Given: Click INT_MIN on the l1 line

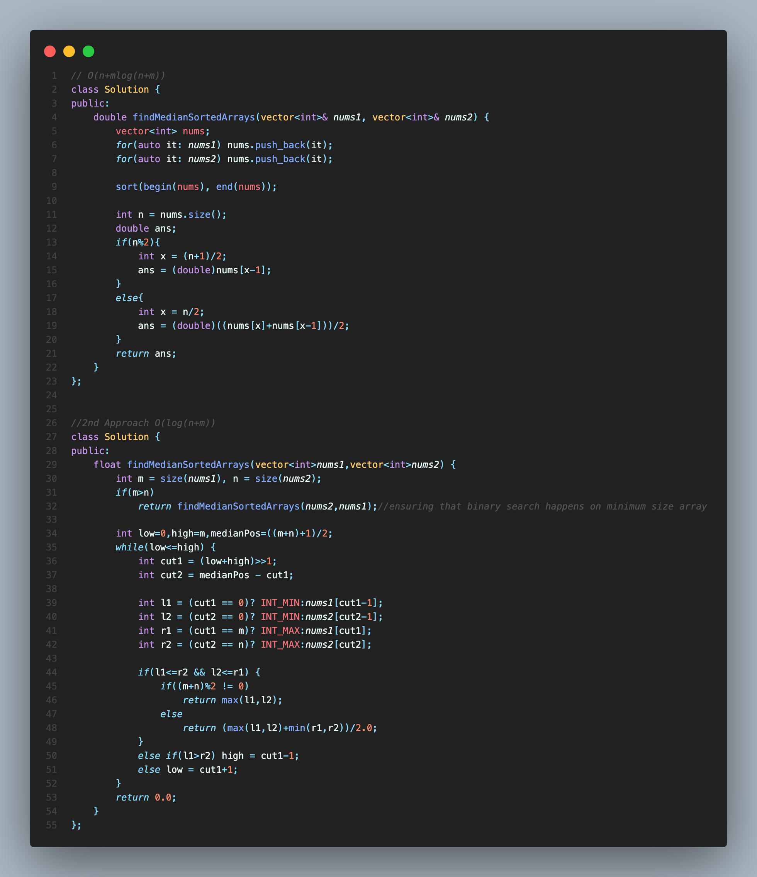Looking at the screenshot, I should tap(280, 603).
